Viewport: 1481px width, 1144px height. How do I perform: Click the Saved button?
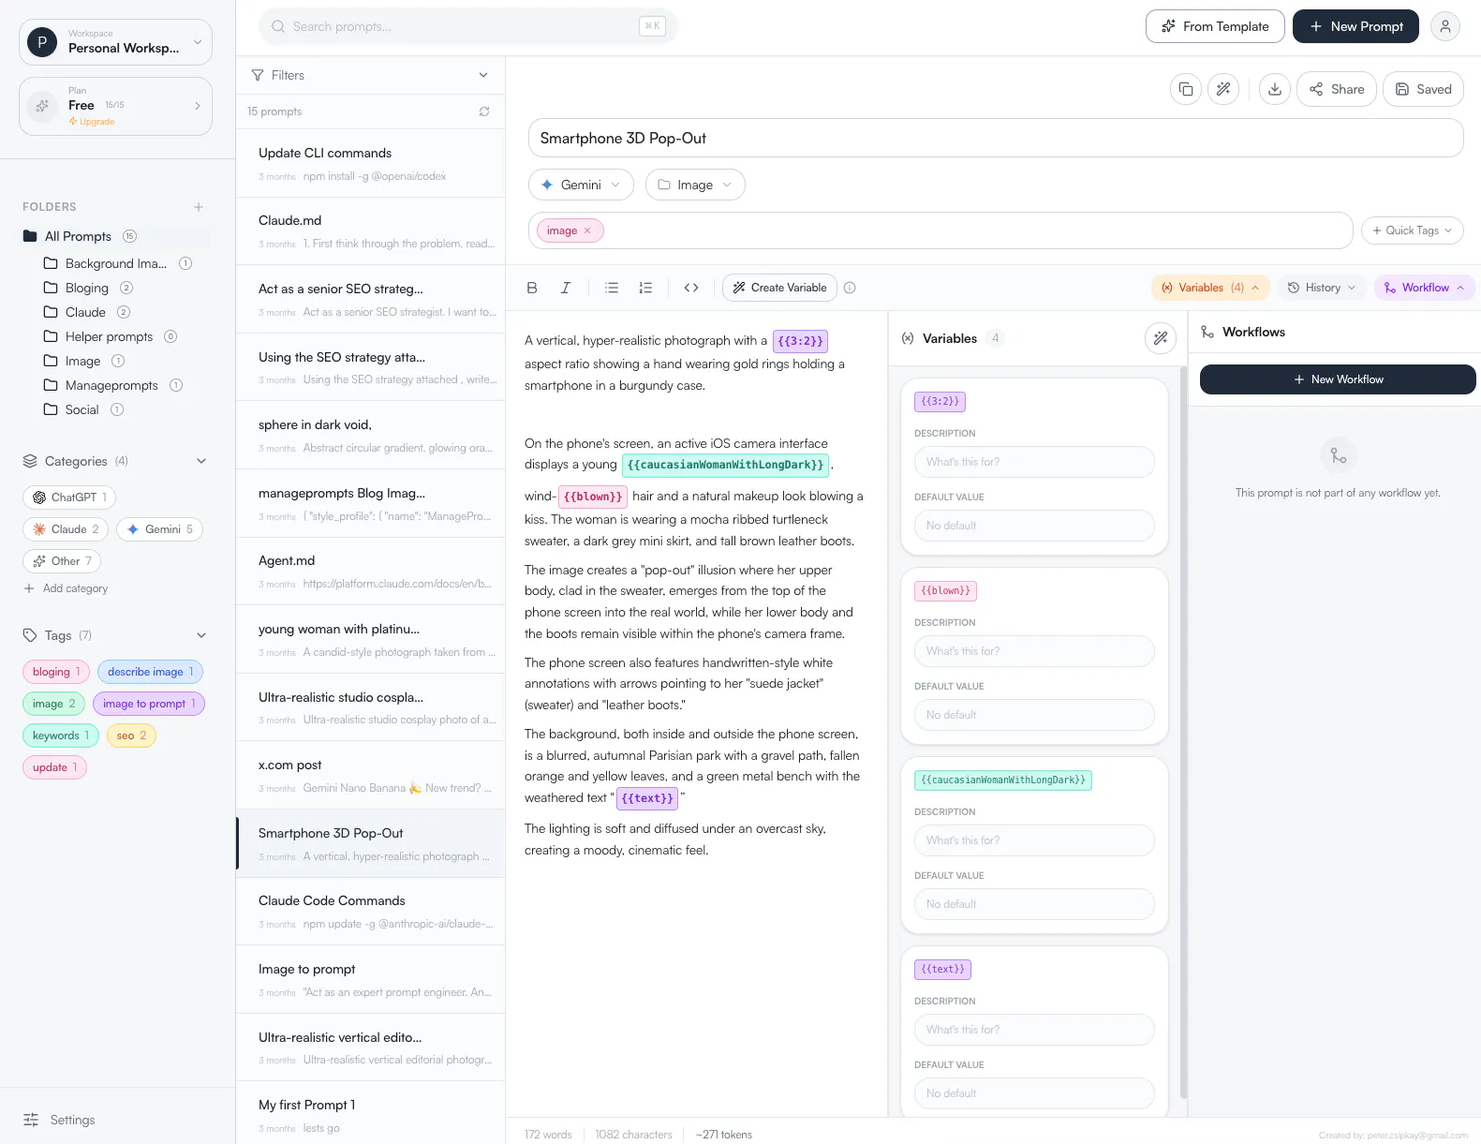pos(1423,89)
